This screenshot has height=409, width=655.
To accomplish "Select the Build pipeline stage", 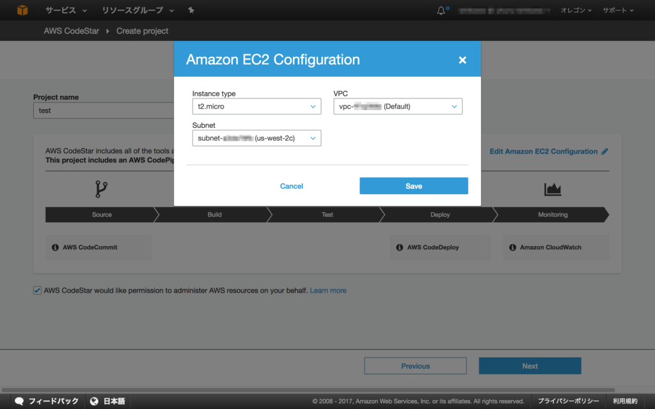I will pyautogui.click(x=214, y=215).
